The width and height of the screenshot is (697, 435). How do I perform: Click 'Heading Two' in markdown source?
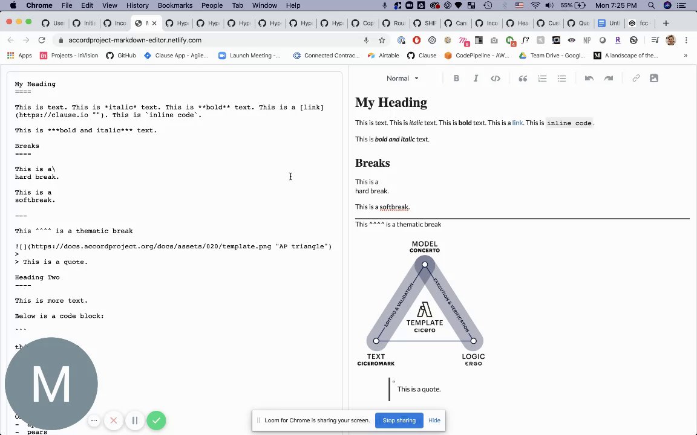pyautogui.click(x=37, y=277)
